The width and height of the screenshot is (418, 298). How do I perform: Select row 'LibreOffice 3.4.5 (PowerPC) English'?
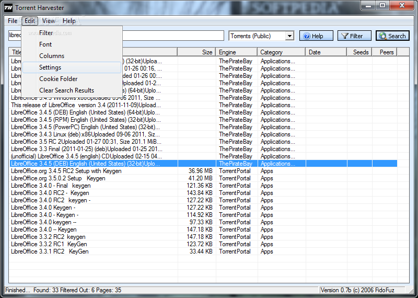(x=203, y=127)
